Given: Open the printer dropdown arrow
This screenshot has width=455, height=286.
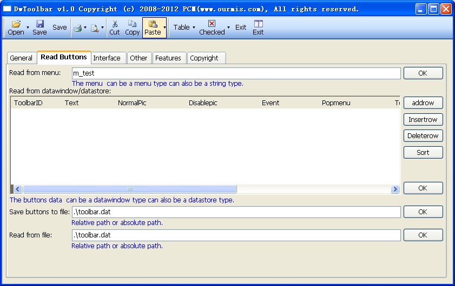Looking at the screenshot, I should coord(85,28).
